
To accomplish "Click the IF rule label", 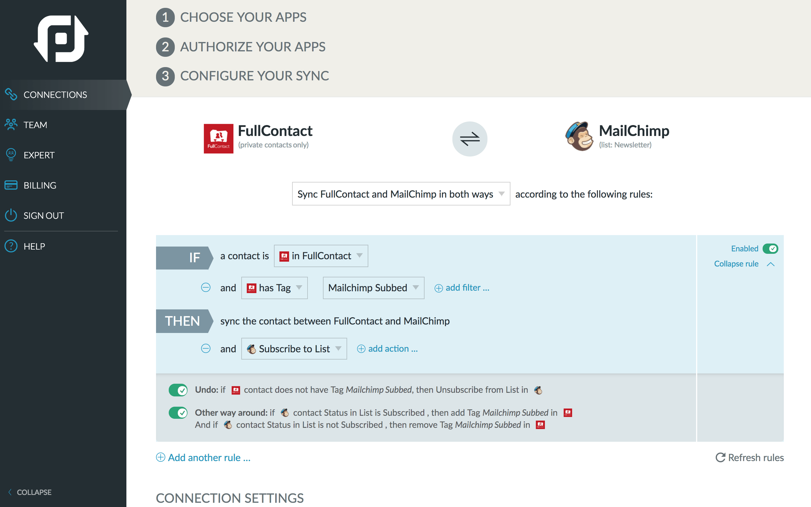I will pos(184,258).
